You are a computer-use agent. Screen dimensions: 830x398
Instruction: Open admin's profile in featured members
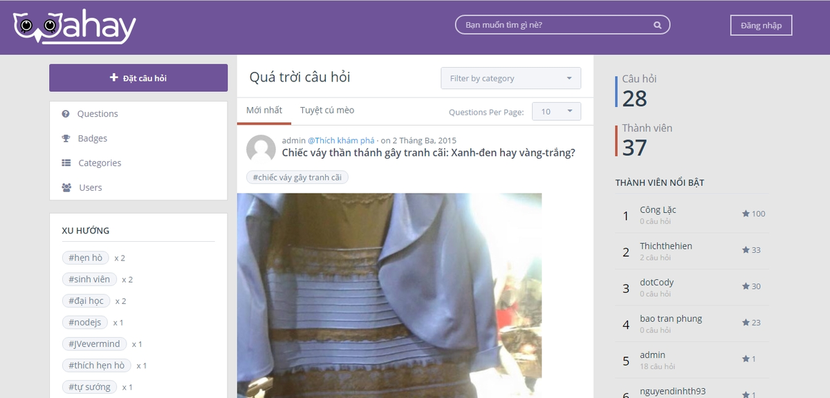pos(652,354)
